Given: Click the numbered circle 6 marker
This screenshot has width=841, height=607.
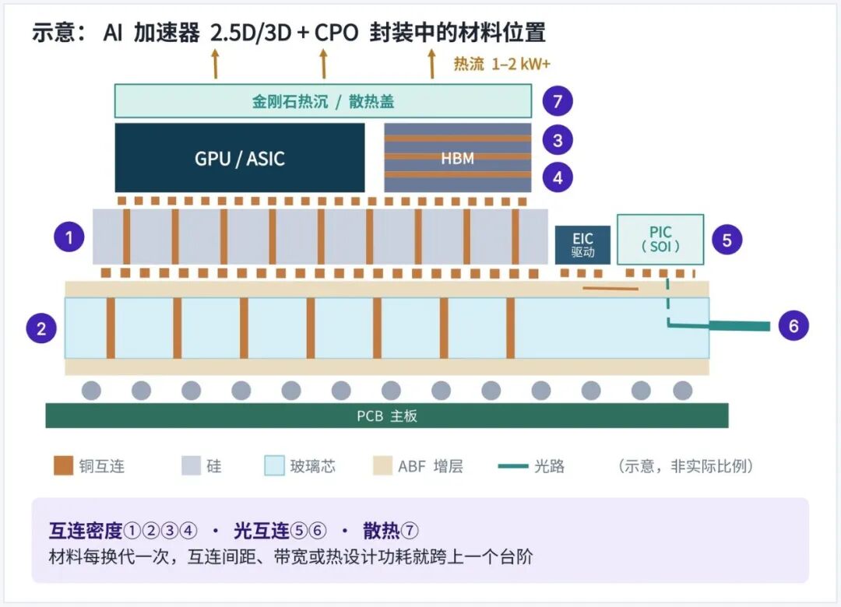Looking at the screenshot, I should [x=793, y=325].
